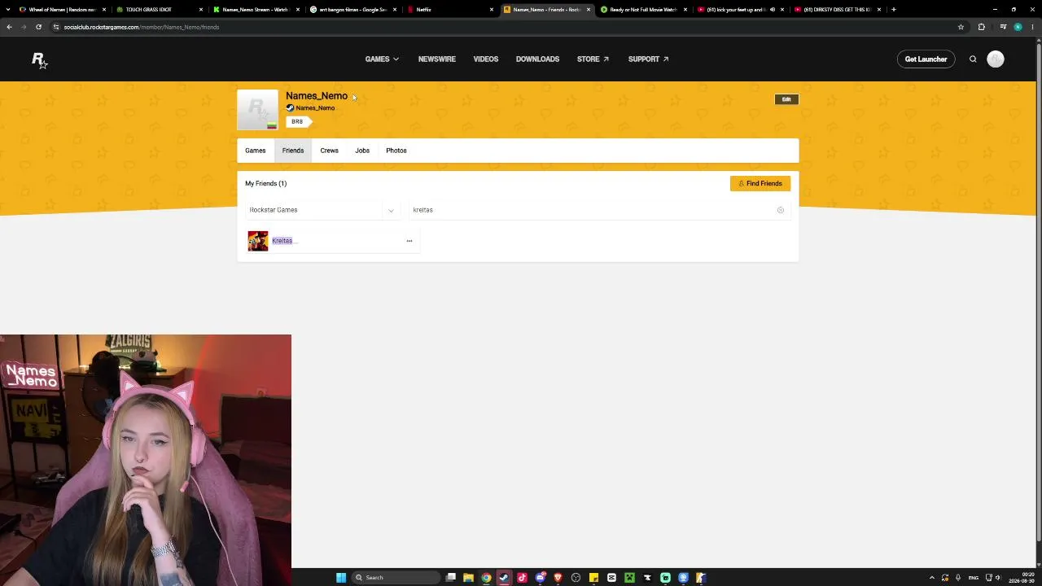Open the Rockstar Games filter dropdown
This screenshot has width=1042, height=586.
point(322,210)
